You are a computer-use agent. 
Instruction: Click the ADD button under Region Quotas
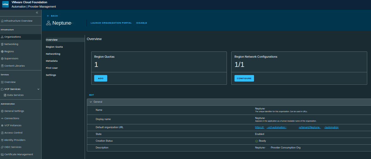point(100,78)
